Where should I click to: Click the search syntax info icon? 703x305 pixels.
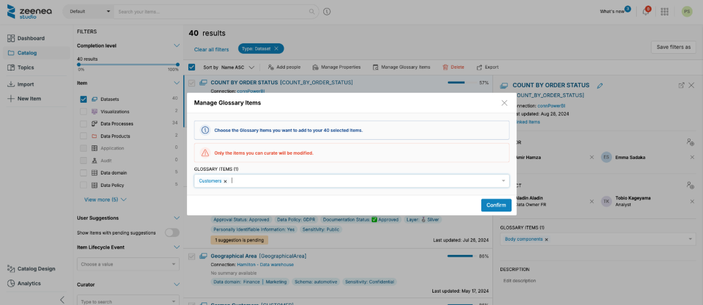[327, 12]
